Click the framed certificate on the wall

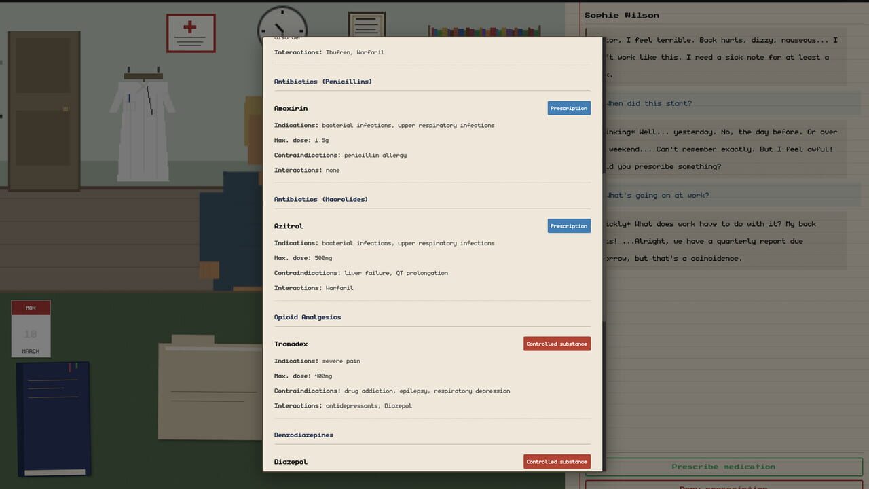tap(367, 24)
